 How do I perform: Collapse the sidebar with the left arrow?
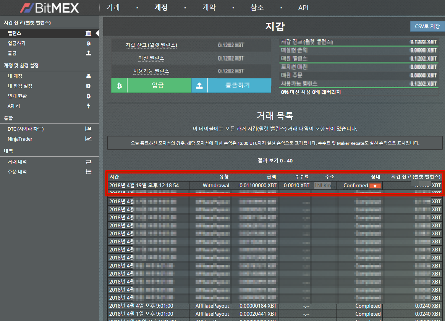(x=98, y=33)
